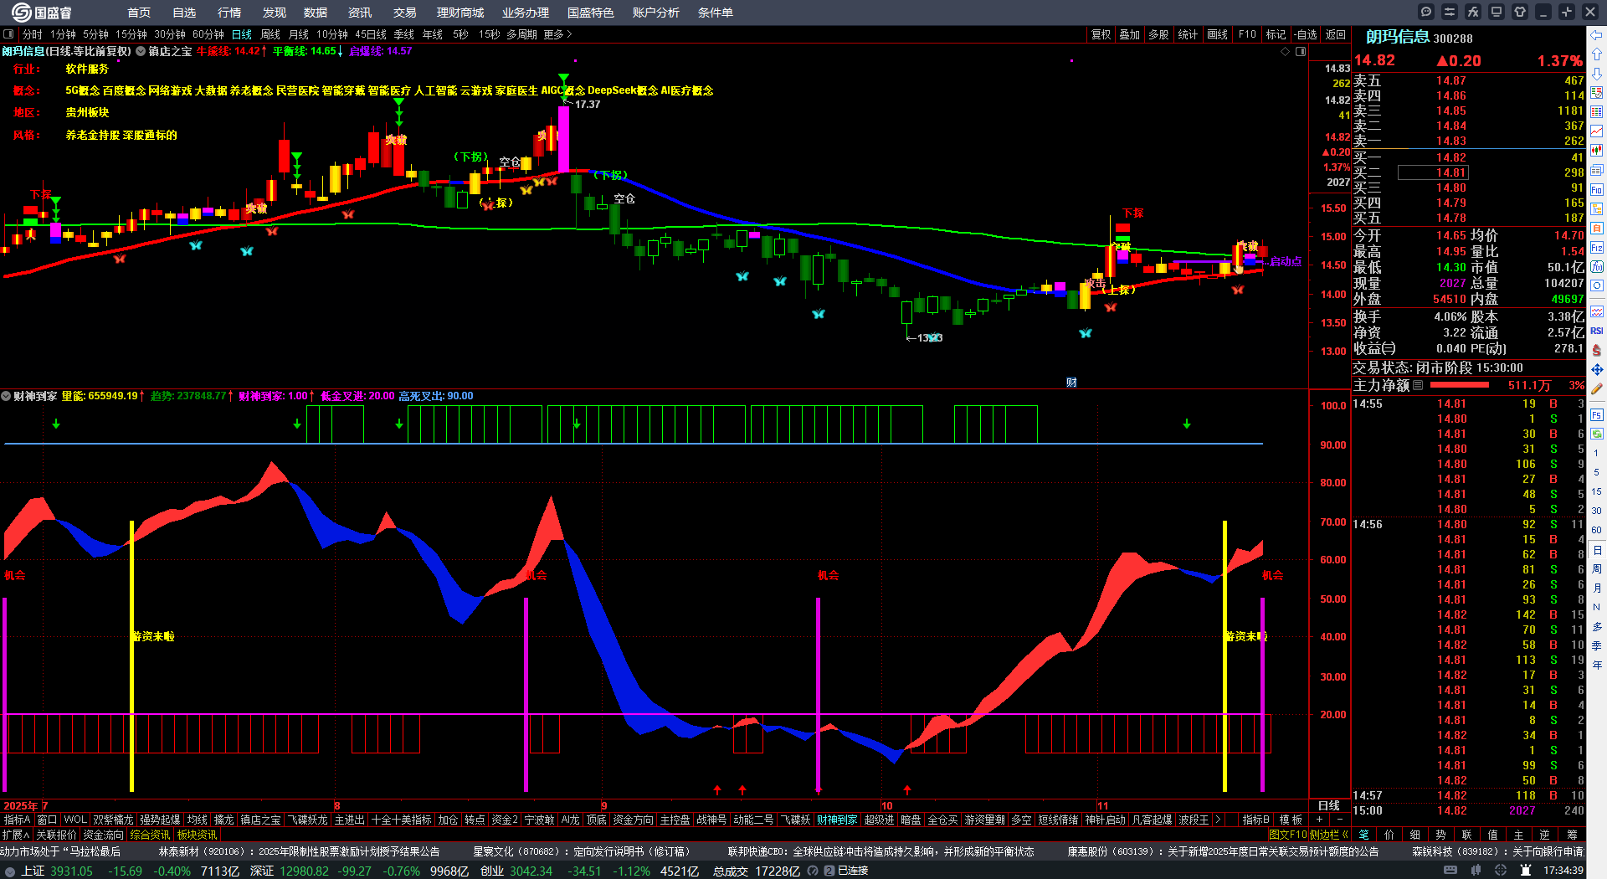This screenshot has width=1607, height=879.
Task: Click the 画线 draw line button
Action: (x=1218, y=34)
